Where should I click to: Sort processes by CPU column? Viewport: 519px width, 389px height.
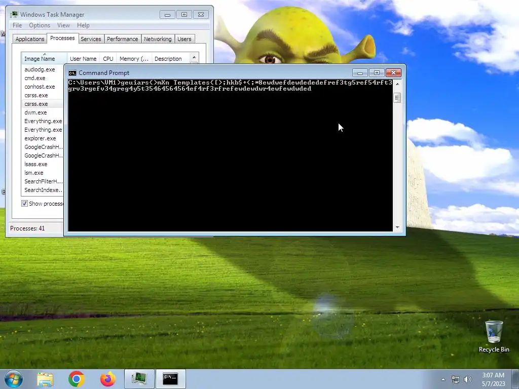point(108,58)
